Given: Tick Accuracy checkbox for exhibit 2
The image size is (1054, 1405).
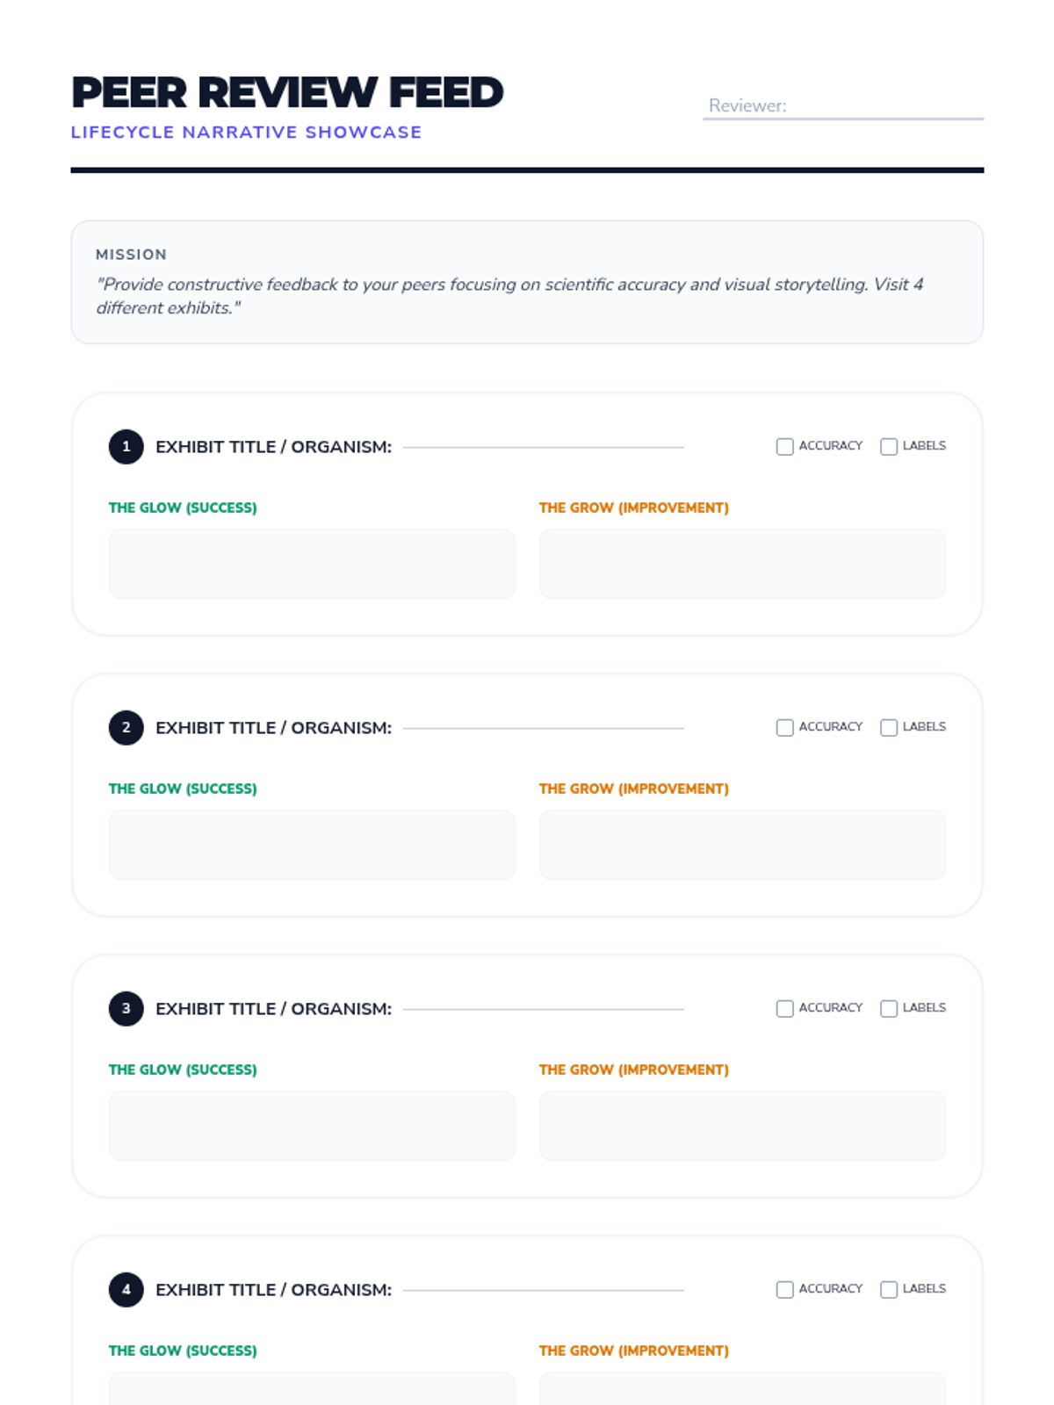Looking at the screenshot, I should pyautogui.click(x=784, y=728).
